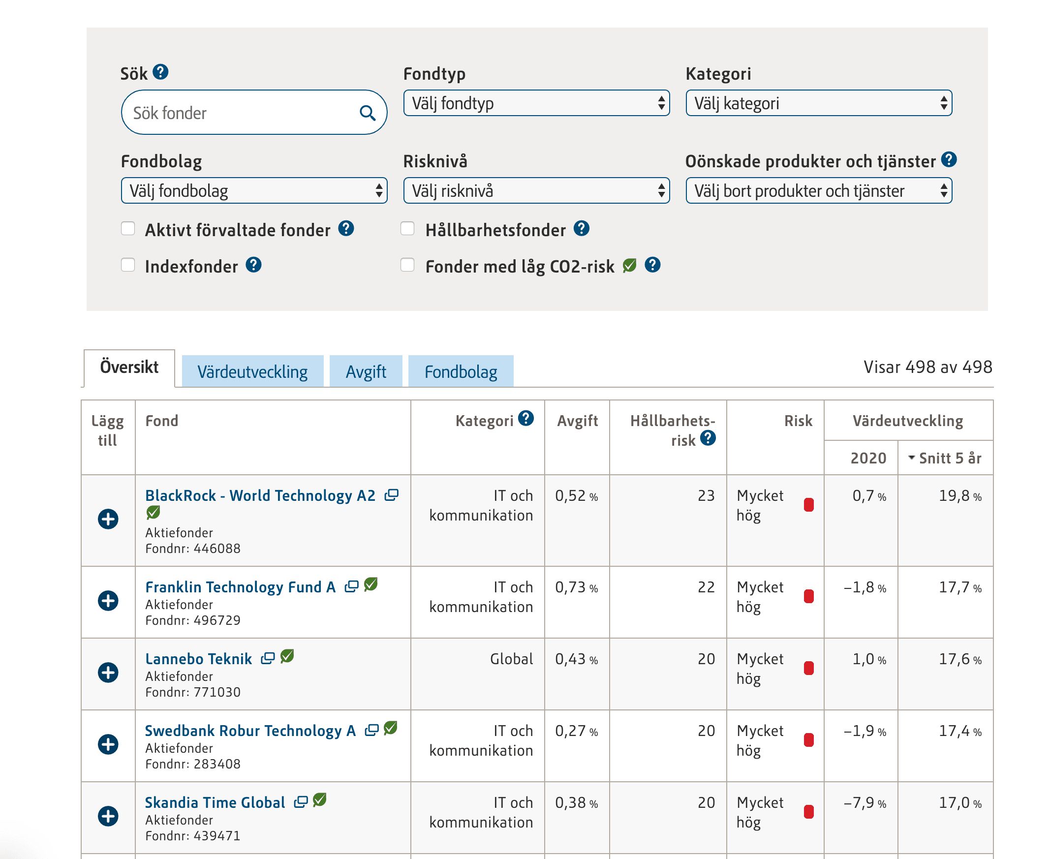Click the magnifier search icon
The image size is (1050, 859).
tap(367, 113)
